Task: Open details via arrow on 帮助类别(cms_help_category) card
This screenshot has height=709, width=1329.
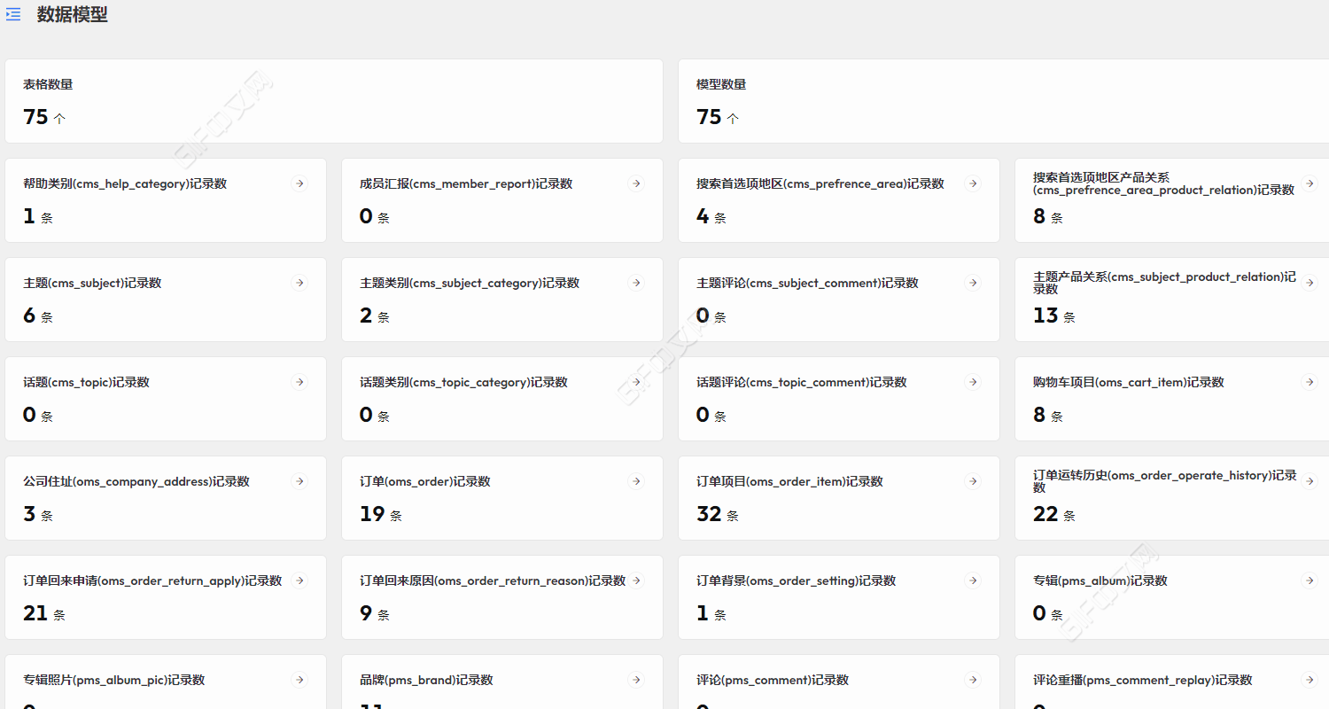Action: click(299, 183)
